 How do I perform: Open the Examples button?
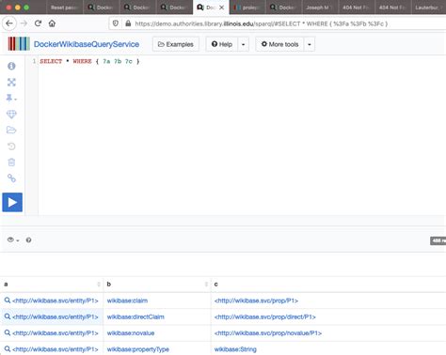176,44
